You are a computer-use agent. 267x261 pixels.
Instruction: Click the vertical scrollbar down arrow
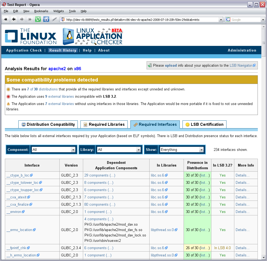point(263,257)
